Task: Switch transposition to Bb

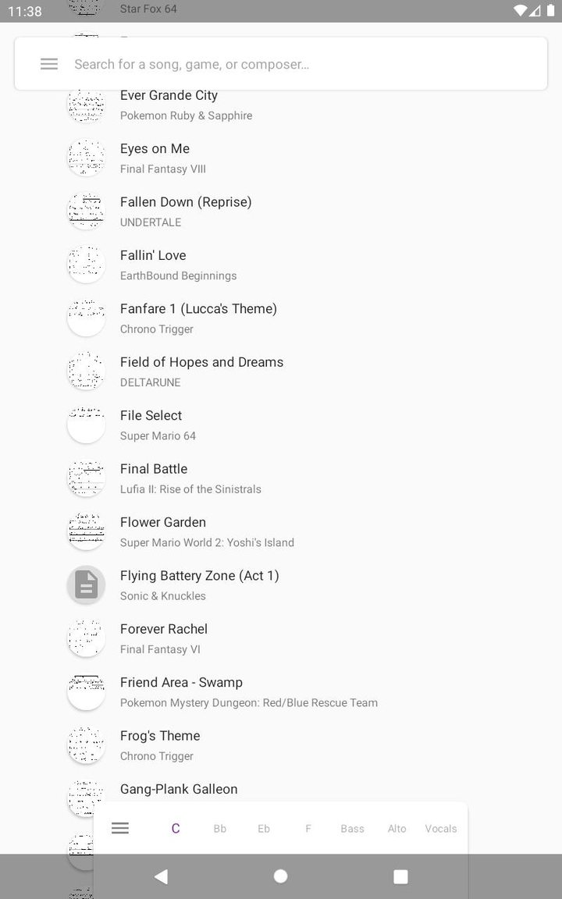Action: pyautogui.click(x=219, y=828)
